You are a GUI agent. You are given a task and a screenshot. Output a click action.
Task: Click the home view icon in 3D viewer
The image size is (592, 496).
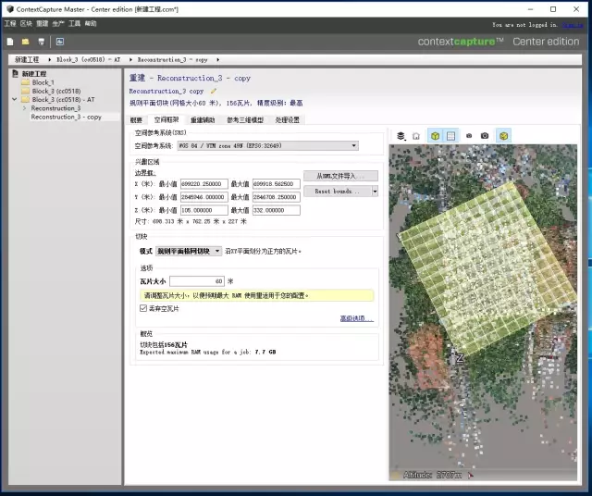[x=416, y=136]
